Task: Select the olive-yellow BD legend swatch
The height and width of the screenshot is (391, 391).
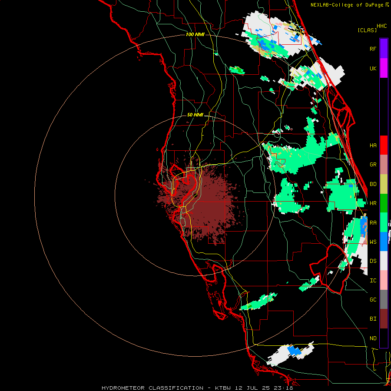Action: tap(384, 184)
